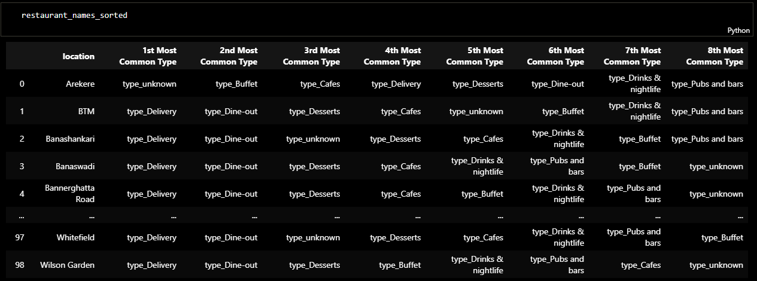Select the Whitefield location cell
Image resolution: width=757 pixels, height=281 pixels.
tap(75, 238)
